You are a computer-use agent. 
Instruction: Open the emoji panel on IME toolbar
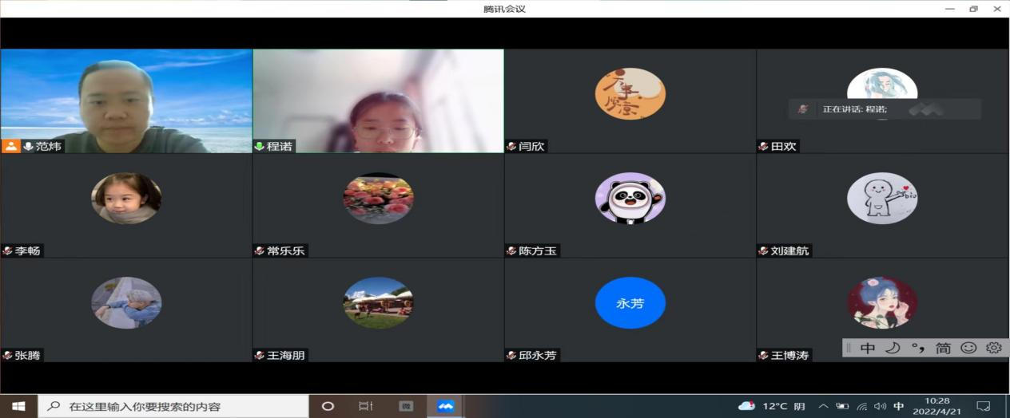968,348
